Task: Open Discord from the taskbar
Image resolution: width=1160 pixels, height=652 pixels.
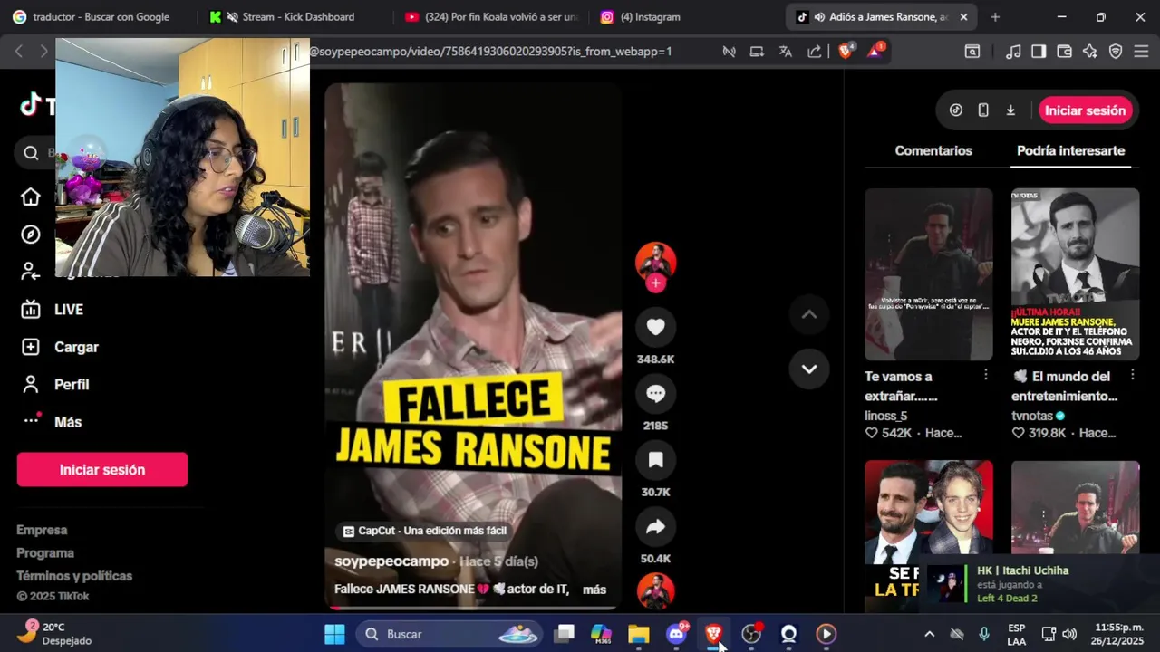Action: [676, 634]
